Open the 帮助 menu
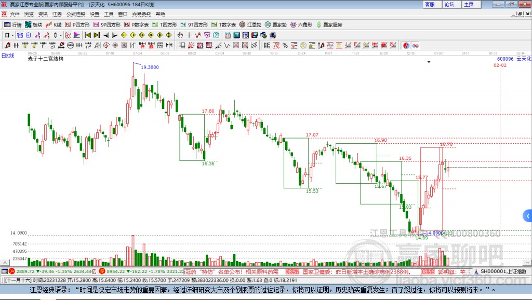 coord(160,14)
